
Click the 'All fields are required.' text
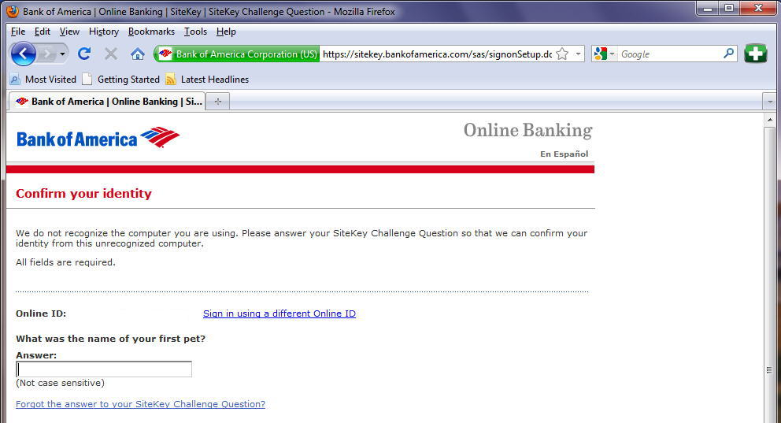[65, 262]
